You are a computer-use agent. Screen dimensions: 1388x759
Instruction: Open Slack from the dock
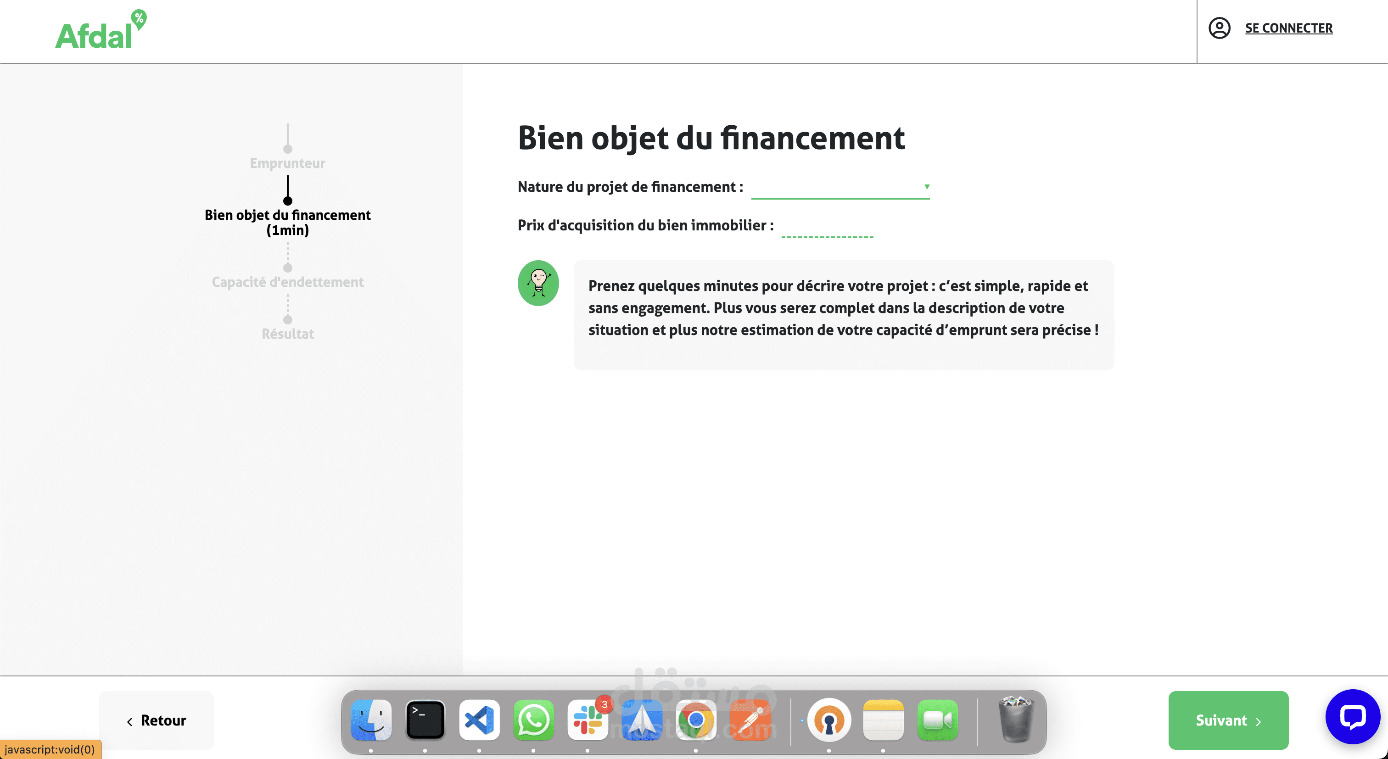tap(588, 720)
